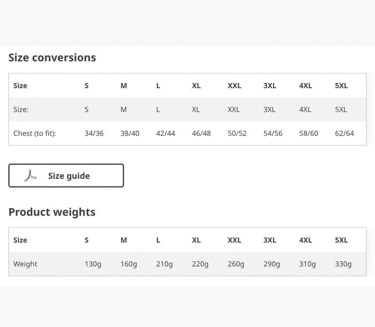Click the 3XL header in Size conversions table
The height and width of the screenshot is (327, 375).
point(270,86)
